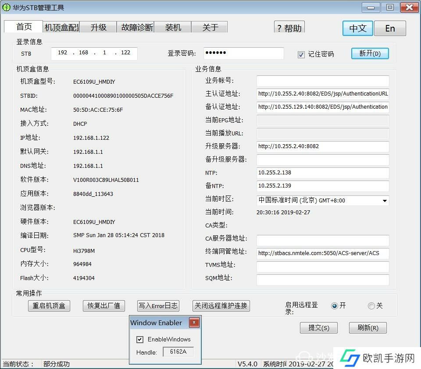Click the 帮助 help button
The height and width of the screenshot is (369, 421).
point(289,28)
